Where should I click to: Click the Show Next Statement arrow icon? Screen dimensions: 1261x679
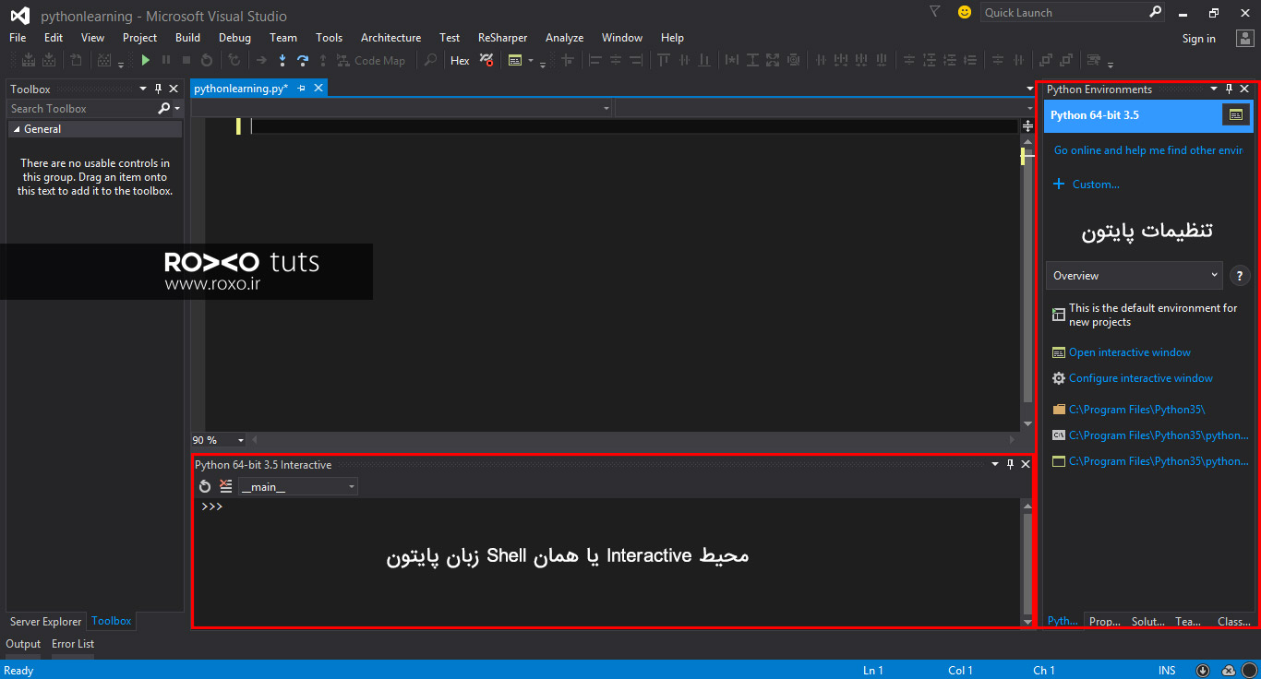coord(261,60)
